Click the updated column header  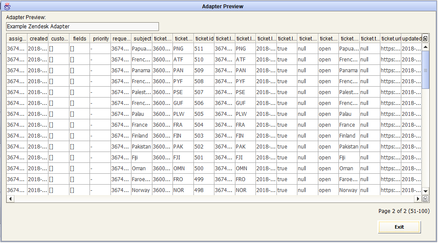click(x=411, y=38)
